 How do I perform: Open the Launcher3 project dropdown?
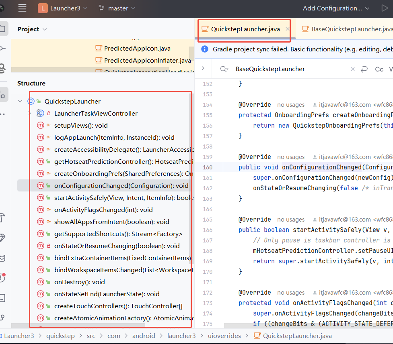point(63,8)
